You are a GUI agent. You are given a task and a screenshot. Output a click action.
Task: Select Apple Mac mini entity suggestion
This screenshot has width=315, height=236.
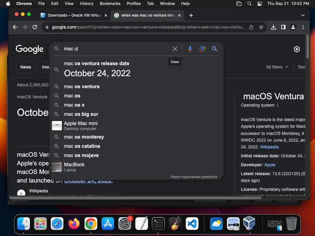[137, 126]
